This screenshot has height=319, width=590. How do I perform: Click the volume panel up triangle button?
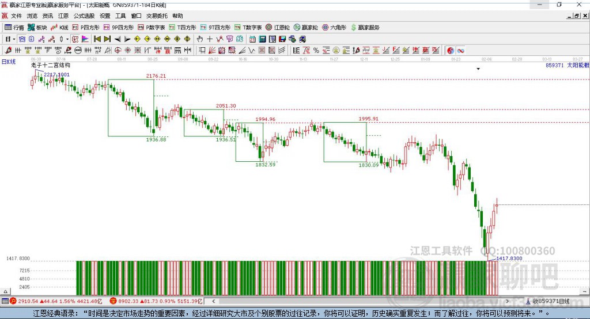[5, 291]
